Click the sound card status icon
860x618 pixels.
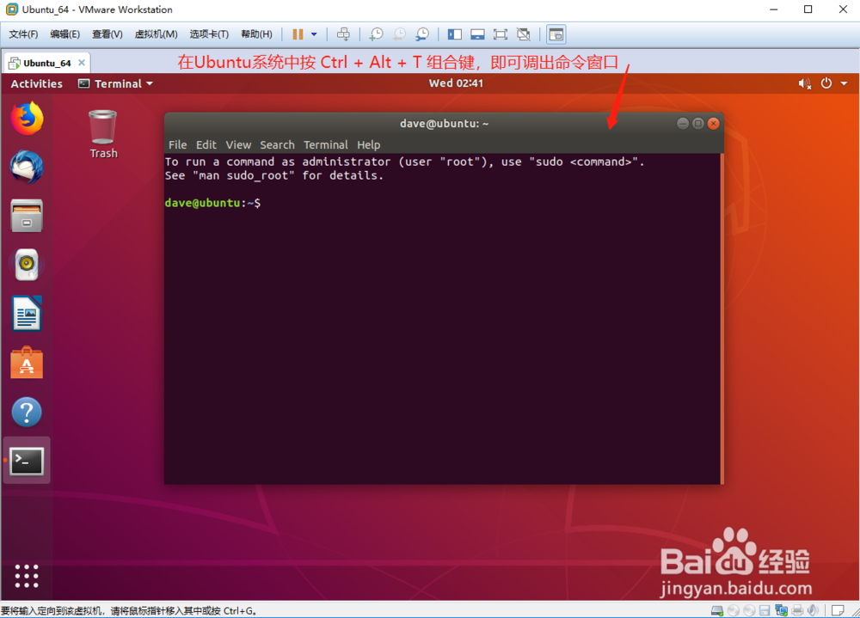coord(813,610)
